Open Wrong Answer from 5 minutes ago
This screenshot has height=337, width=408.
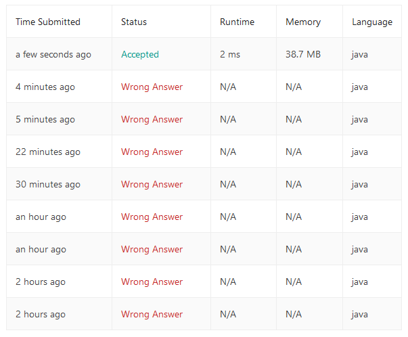click(x=152, y=120)
